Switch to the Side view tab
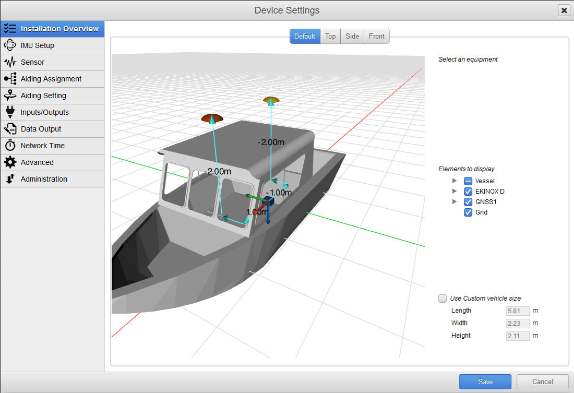This screenshot has height=393, width=574. pyautogui.click(x=352, y=37)
